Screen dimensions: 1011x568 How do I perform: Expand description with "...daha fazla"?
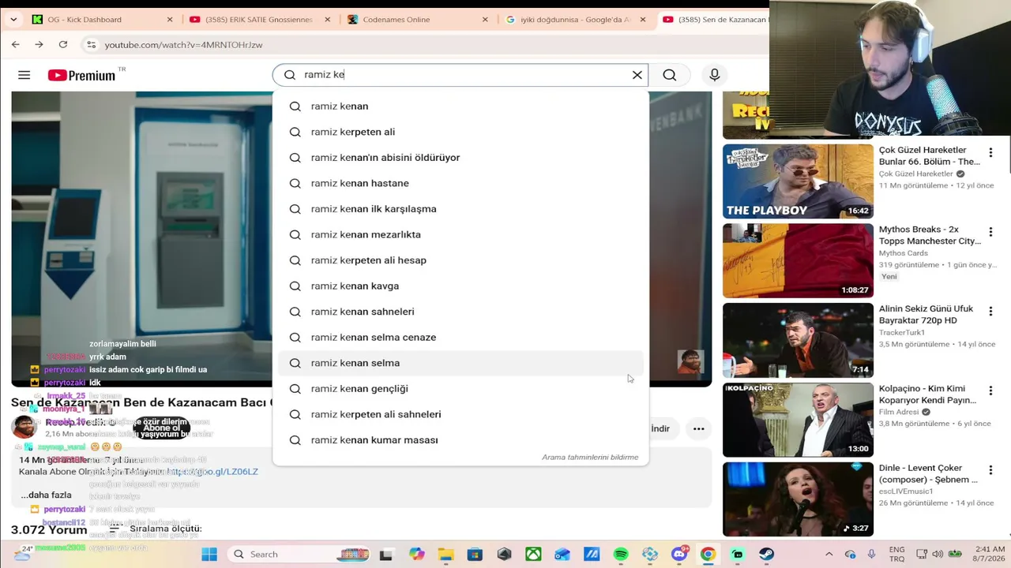click(46, 495)
